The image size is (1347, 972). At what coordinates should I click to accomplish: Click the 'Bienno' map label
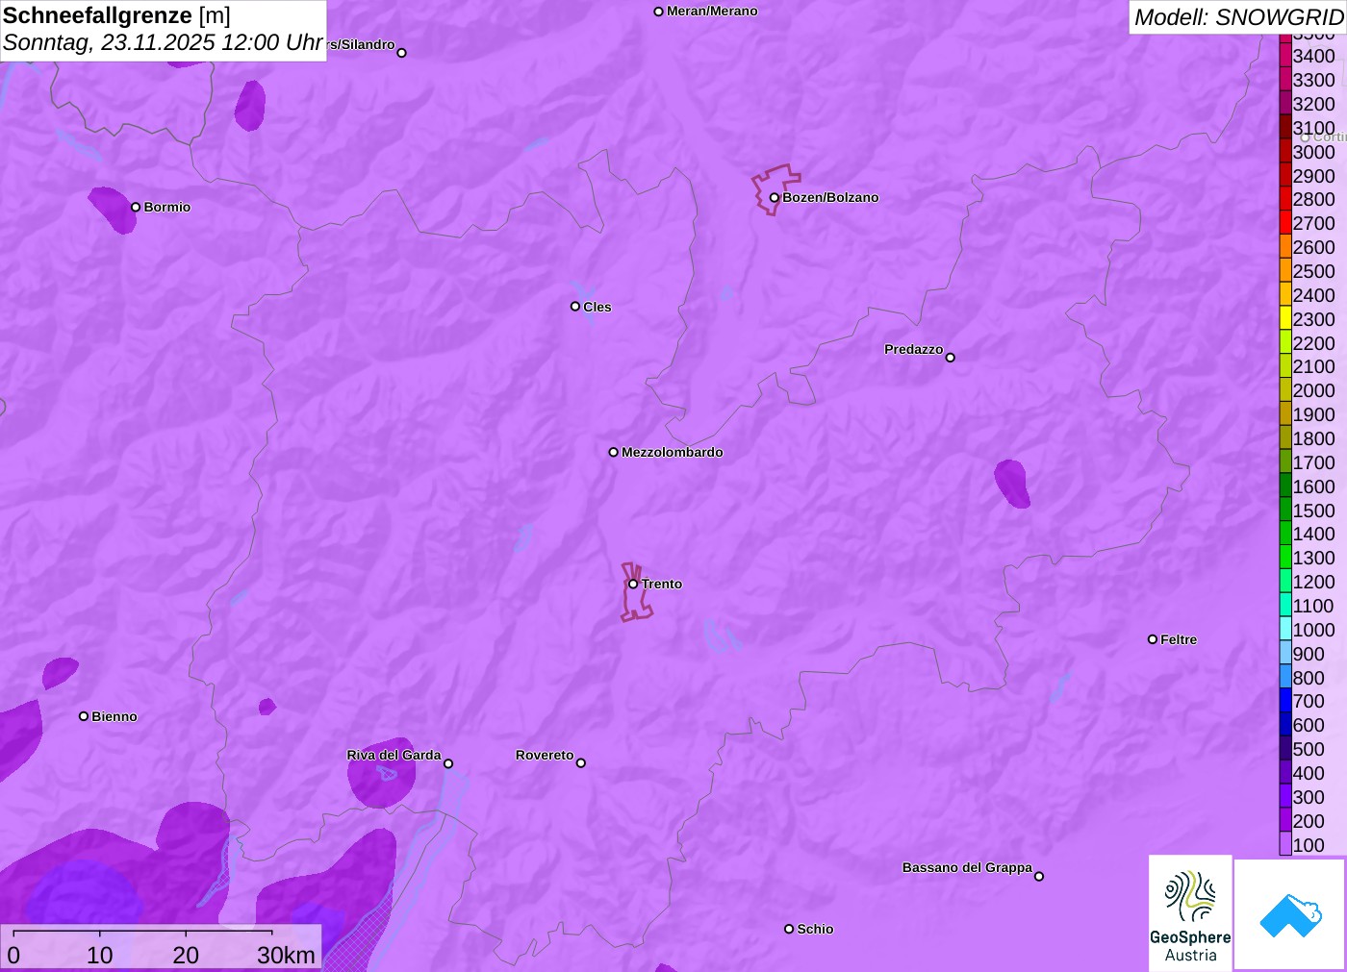[114, 716]
